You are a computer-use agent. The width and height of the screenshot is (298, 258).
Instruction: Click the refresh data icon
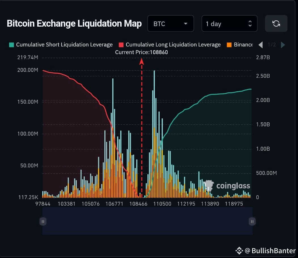276,24
